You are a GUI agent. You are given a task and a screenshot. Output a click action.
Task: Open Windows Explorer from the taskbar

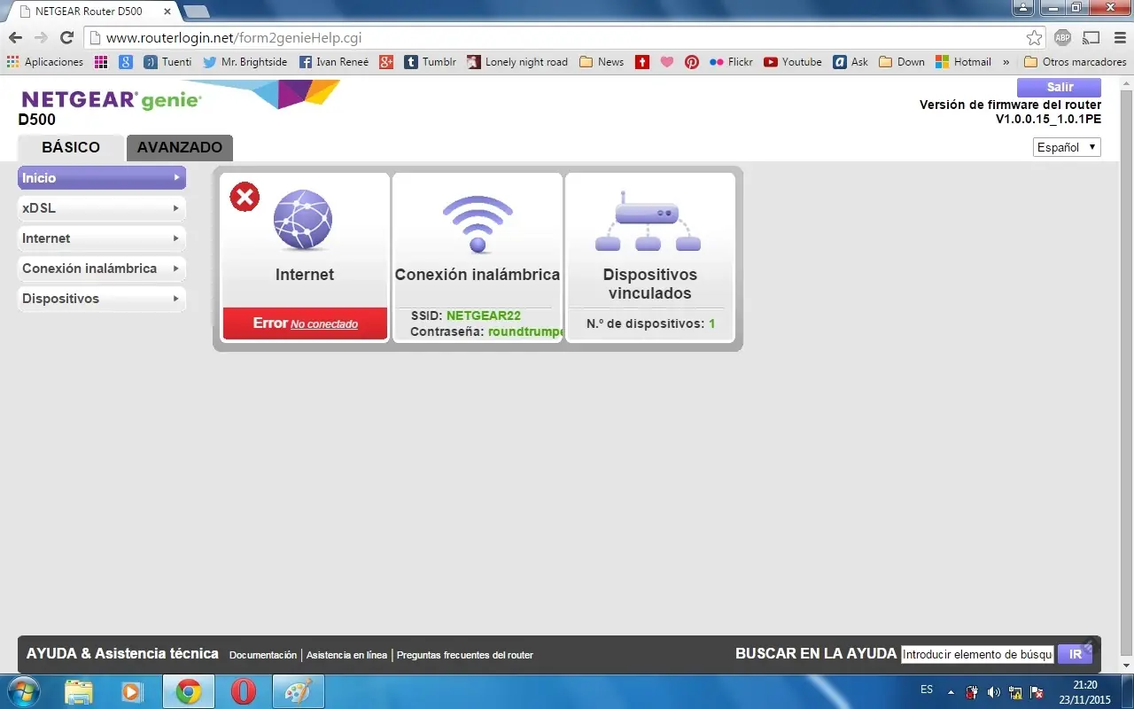[79, 692]
